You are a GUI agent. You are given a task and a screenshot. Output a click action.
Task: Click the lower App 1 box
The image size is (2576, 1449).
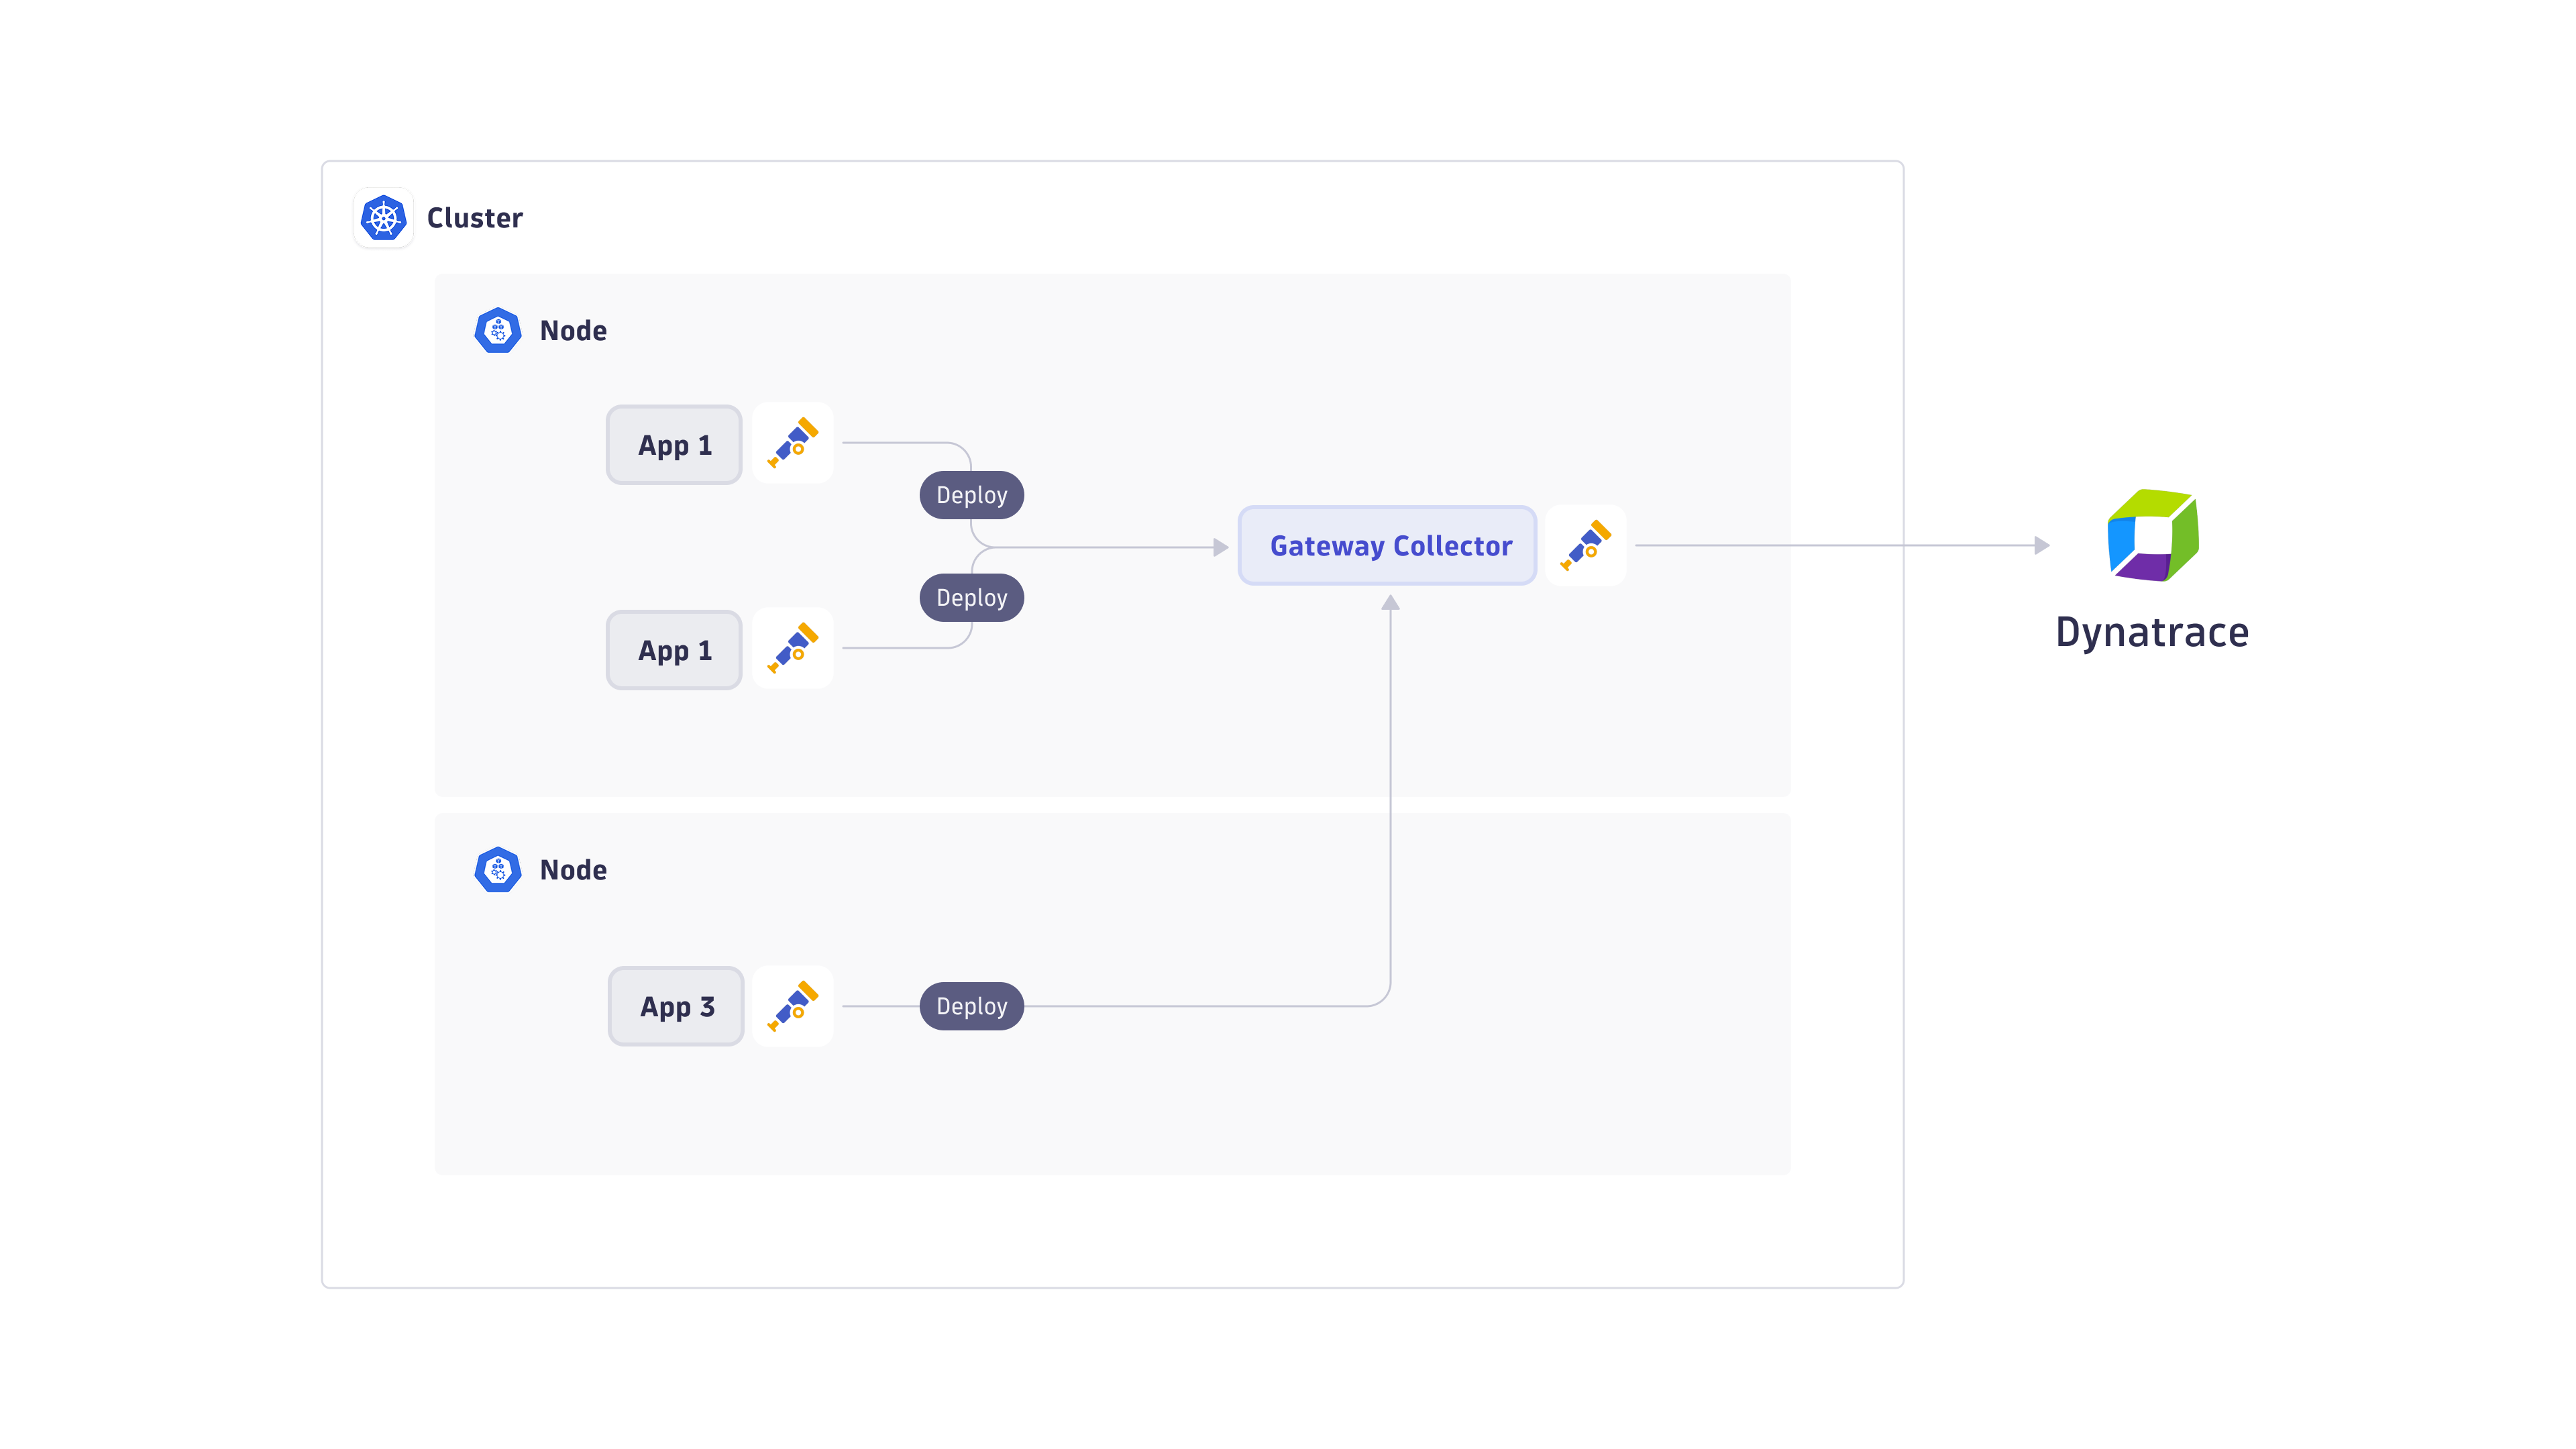pos(674,650)
